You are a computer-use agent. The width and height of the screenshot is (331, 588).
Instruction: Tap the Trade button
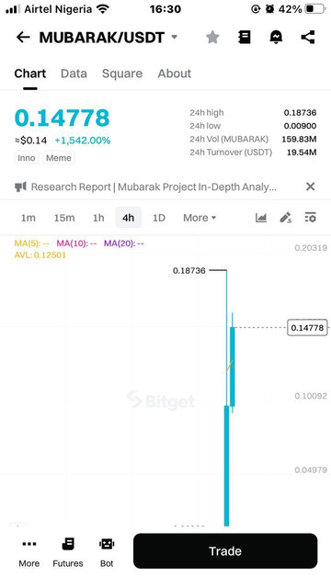click(x=225, y=551)
